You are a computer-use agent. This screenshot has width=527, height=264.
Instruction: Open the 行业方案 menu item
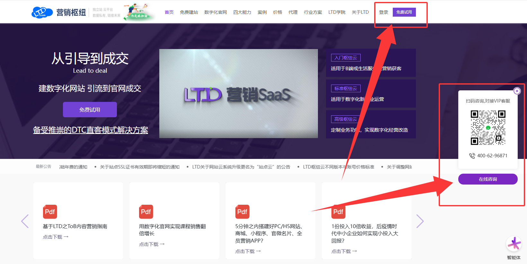(x=313, y=12)
